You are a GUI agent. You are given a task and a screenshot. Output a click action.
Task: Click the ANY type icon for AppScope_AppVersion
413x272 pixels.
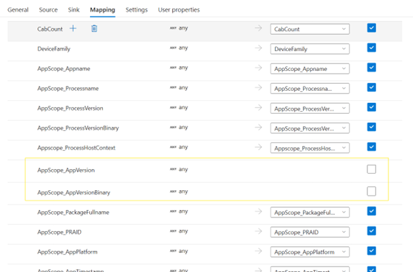(173, 169)
